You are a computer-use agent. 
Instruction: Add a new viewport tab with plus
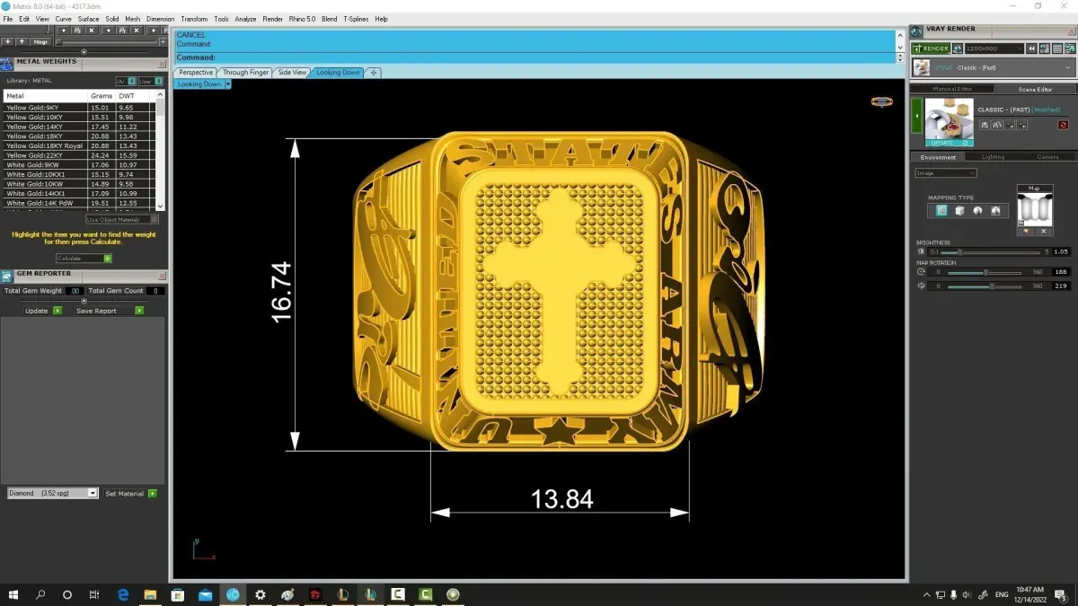click(374, 73)
